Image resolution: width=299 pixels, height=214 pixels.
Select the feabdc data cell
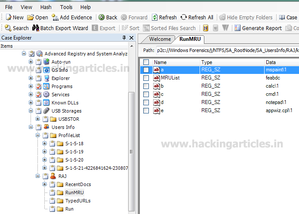point(273,78)
